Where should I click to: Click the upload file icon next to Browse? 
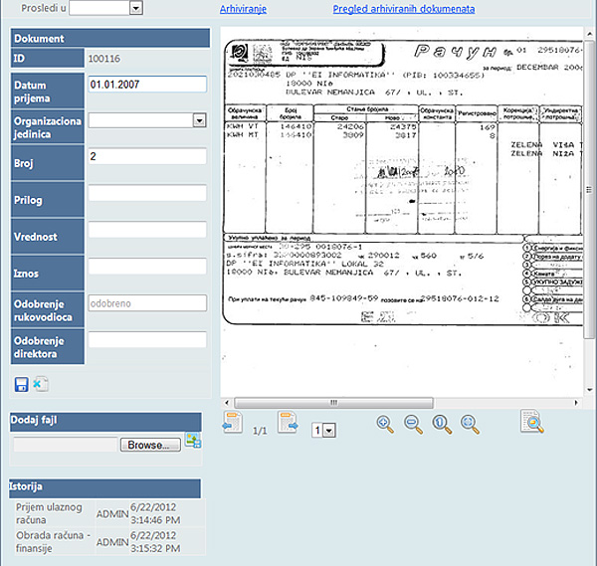(193, 443)
